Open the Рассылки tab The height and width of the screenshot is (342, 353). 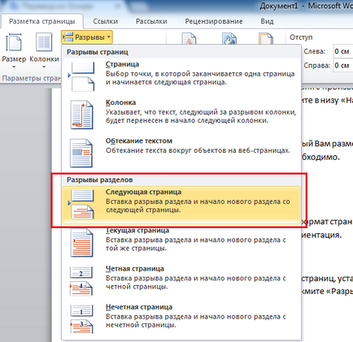click(x=151, y=21)
